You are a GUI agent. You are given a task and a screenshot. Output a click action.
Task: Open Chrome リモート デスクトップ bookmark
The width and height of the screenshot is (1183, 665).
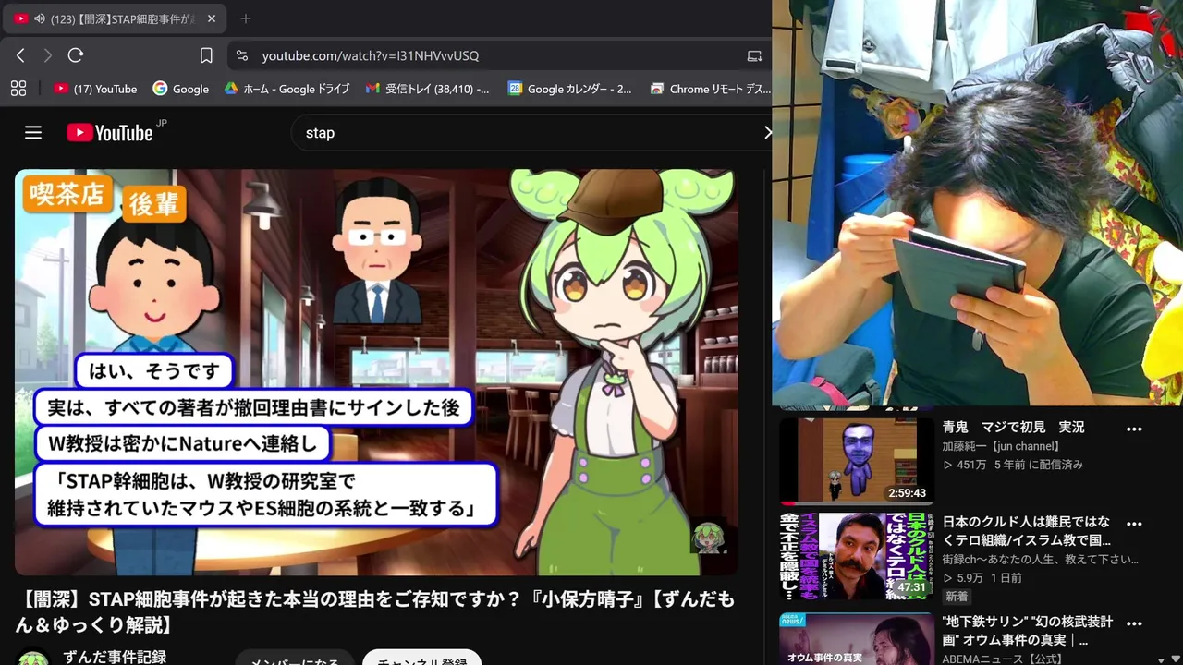[710, 89]
